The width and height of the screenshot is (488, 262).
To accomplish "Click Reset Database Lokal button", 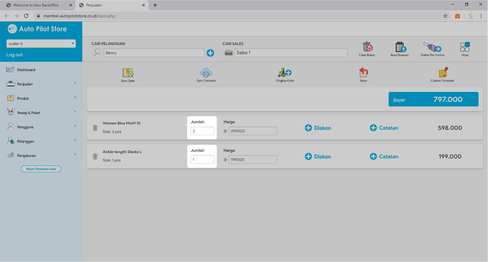I will coord(41,169).
